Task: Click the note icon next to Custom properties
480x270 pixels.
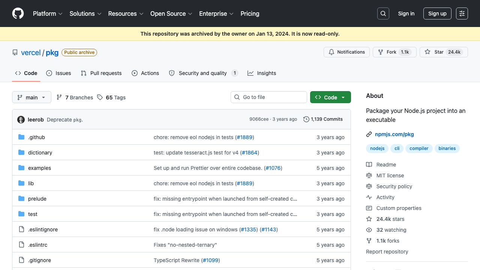Action: 369,208
